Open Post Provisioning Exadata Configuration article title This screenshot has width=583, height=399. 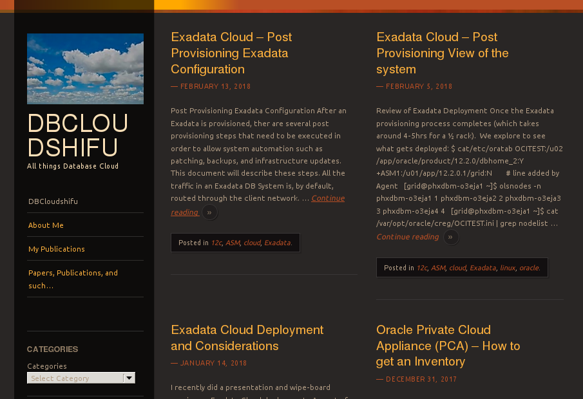click(x=231, y=53)
